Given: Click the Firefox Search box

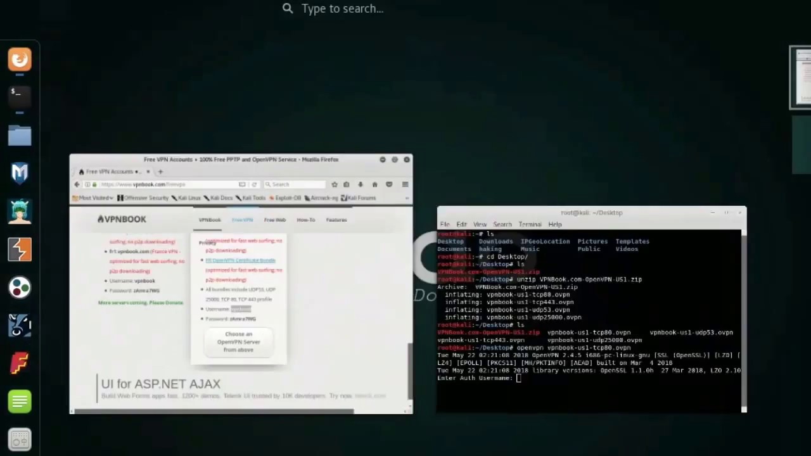Looking at the screenshot, I should [x=294, y=184].
